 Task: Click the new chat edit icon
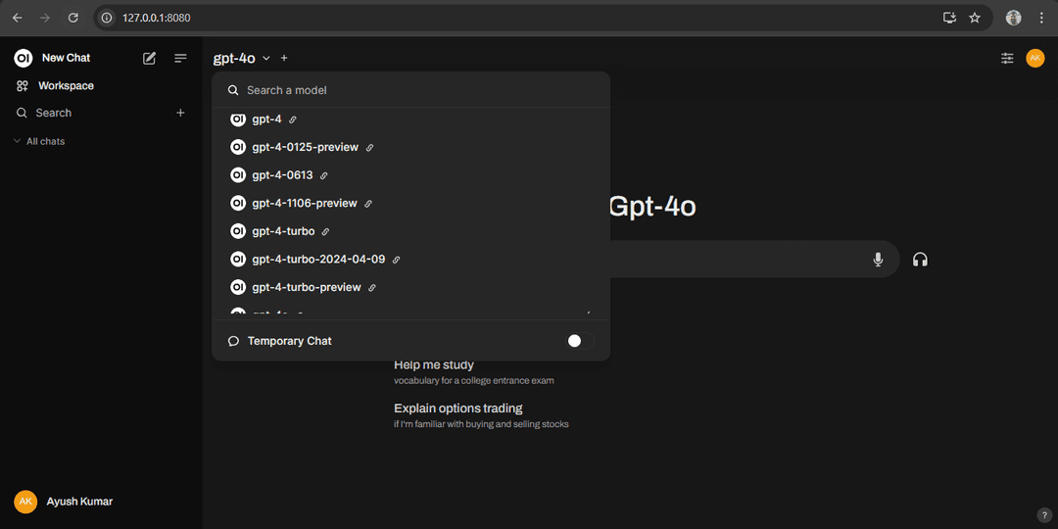point(149,59)
